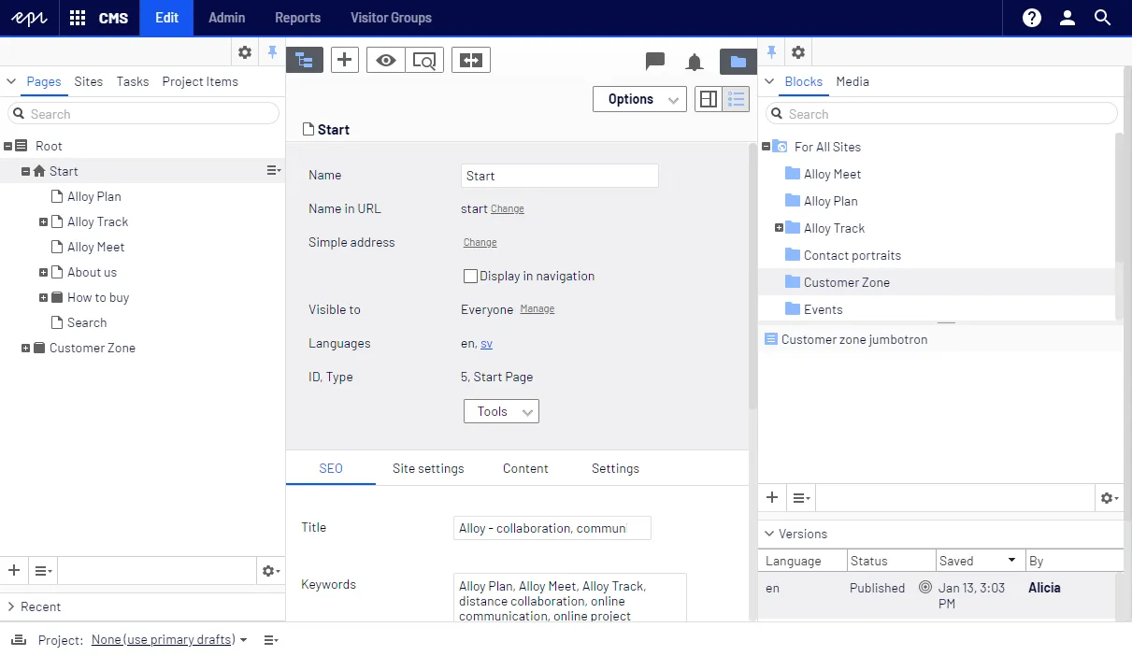Click the Manage link beside Everyone

[x=537, y=309]
